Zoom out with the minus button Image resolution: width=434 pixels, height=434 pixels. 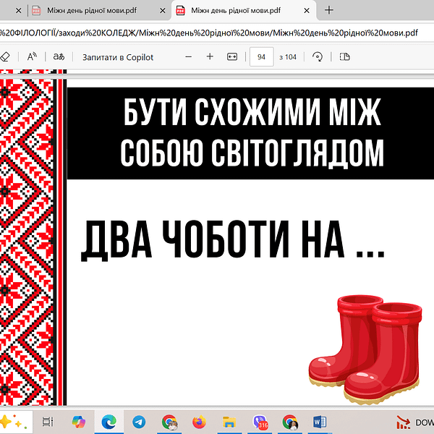click(x=189, y=56)
